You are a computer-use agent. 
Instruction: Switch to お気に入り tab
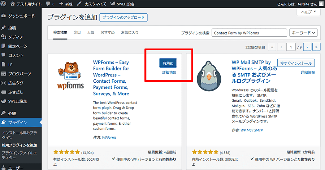(x=130, y=32)
